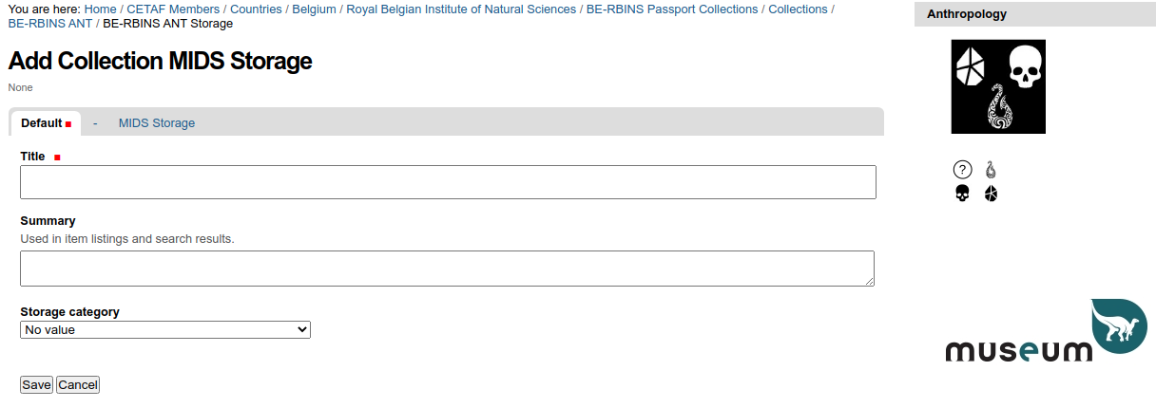Screen dimensions: 1156x408
Task: Click the small stone tool icon
Action: 991,194
